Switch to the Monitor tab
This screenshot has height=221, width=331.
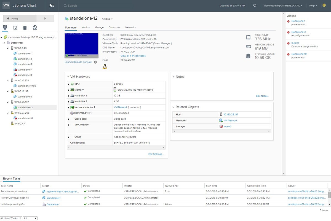(x=86, y=27)
